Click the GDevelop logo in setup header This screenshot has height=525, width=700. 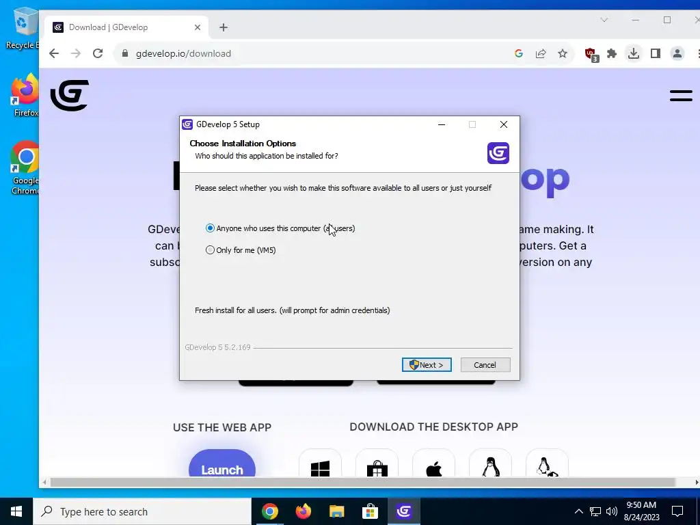(498, 153)
